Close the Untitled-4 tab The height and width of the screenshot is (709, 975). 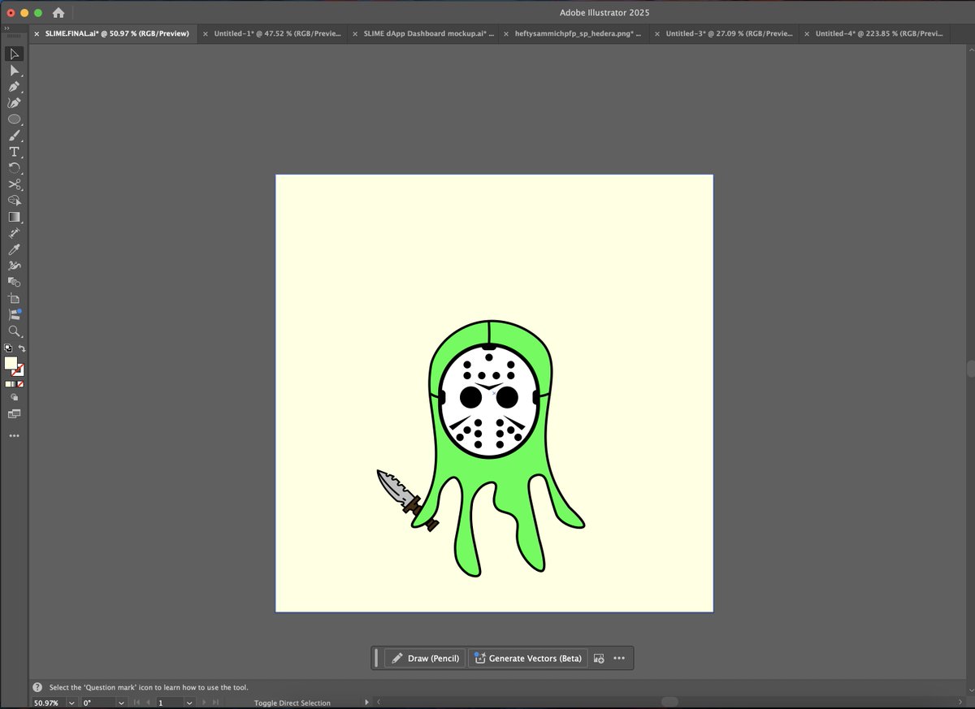pos(807,34)
